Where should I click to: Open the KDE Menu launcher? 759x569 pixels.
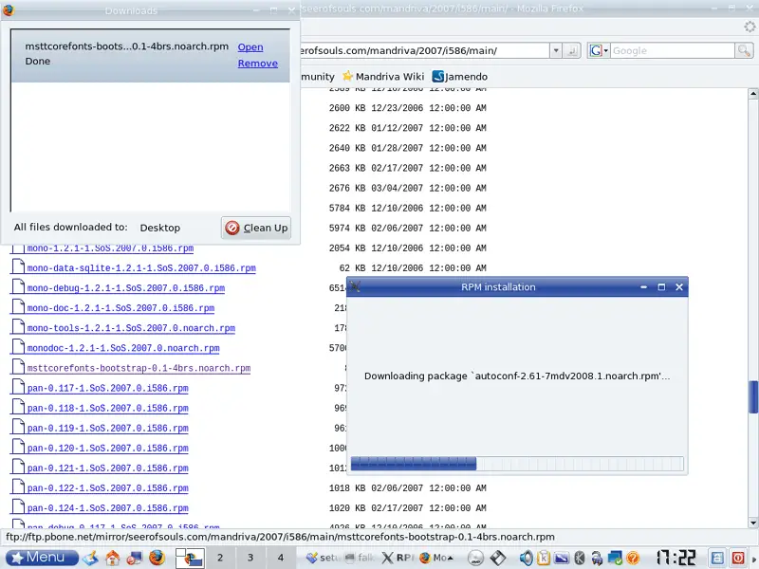point(42,558)
